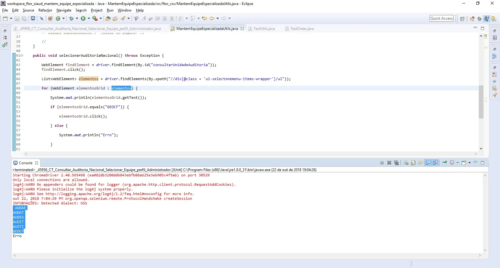Expand the New file dropdown arrow
The height and width of the screenshot is (268, 500).
coord(11,18)
